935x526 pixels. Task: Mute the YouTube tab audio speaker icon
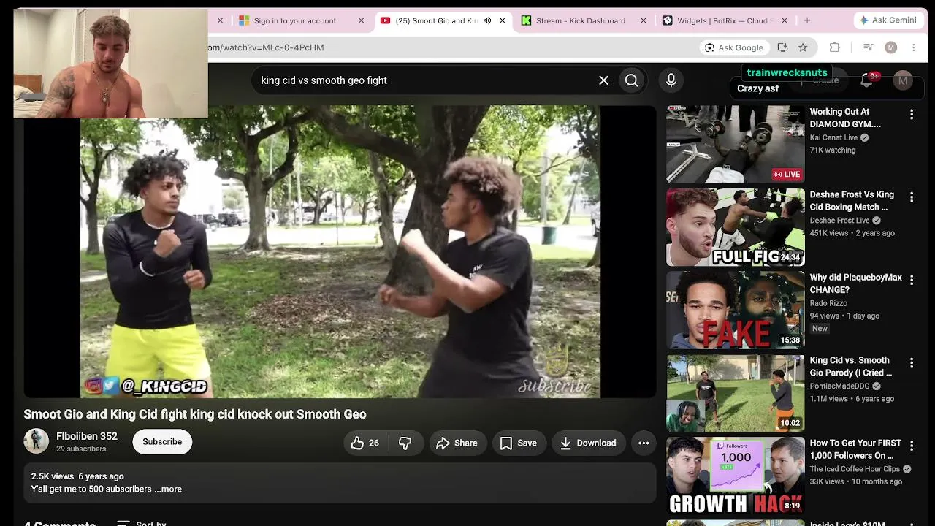(487, 20)
